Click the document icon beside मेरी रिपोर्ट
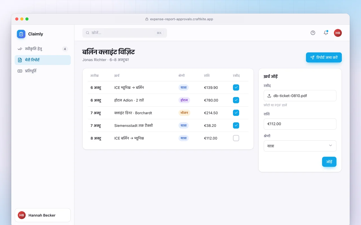 20,60
